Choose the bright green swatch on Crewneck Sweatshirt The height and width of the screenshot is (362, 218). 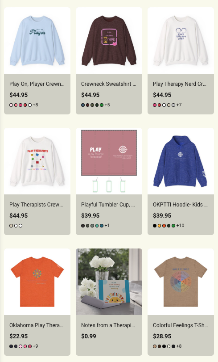[x=102, y=105]
